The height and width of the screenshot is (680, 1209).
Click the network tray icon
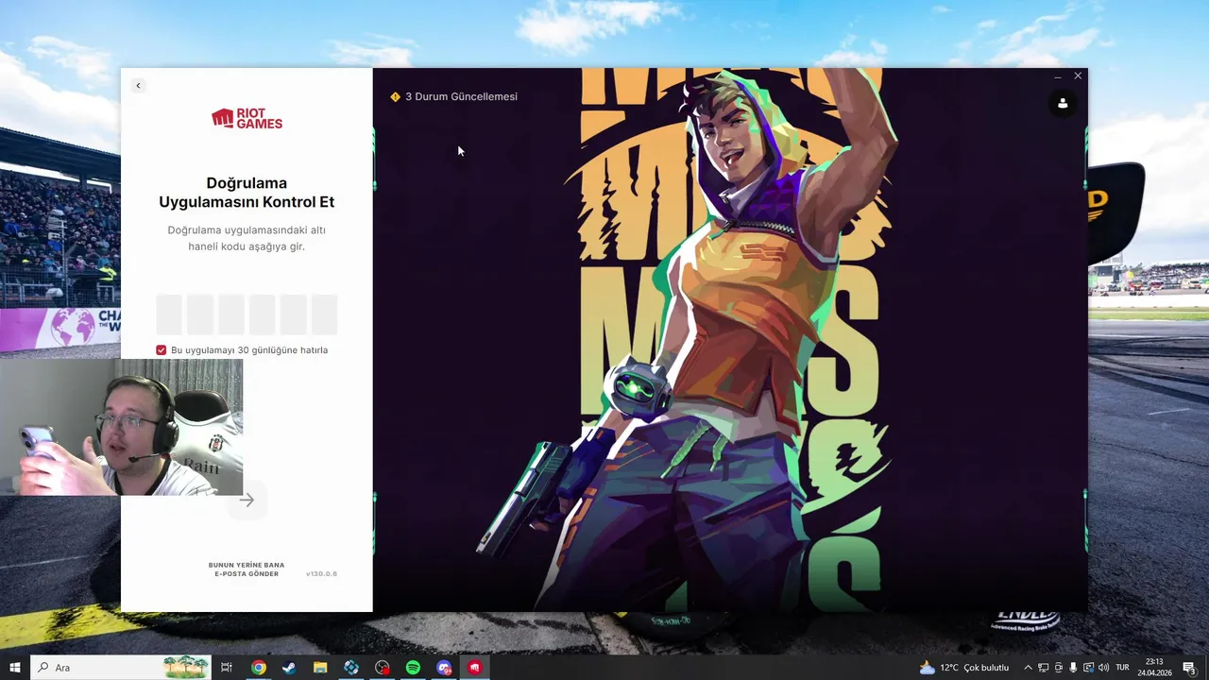tap(1044, 668)
